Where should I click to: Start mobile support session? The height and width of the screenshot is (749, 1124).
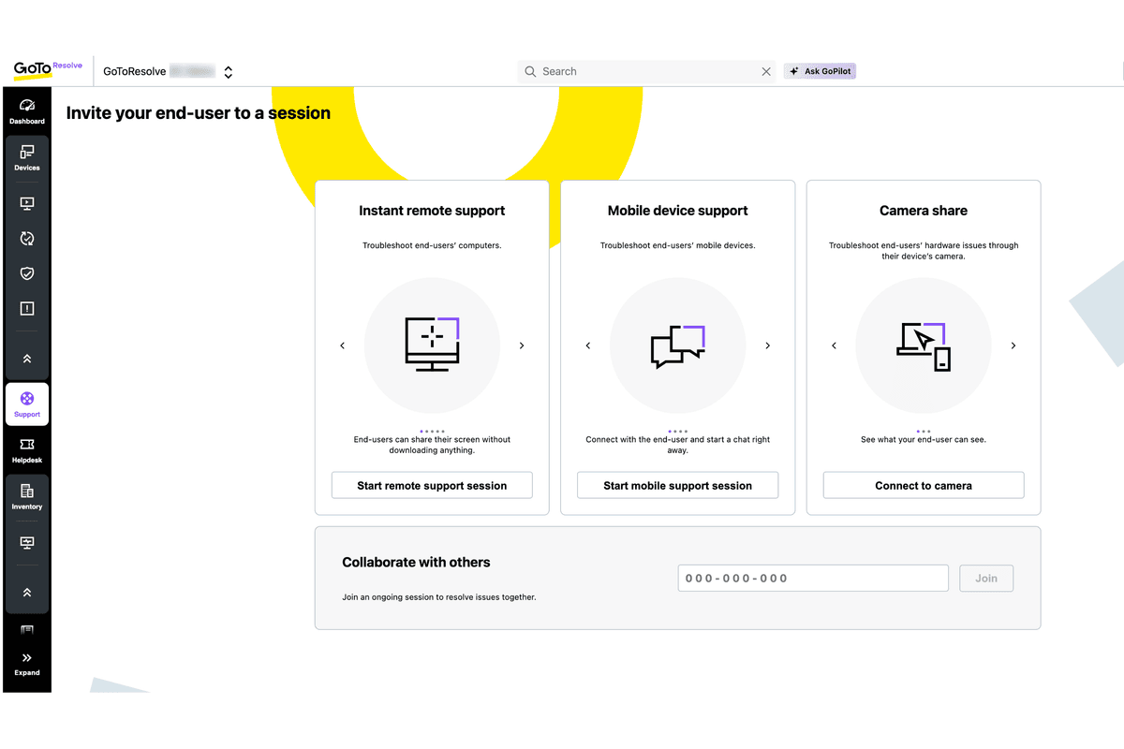[x=678, y=485]
